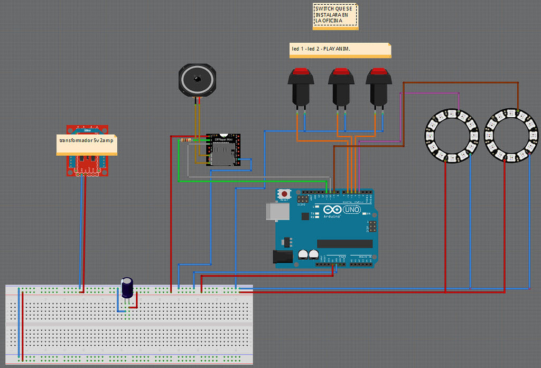This screenshot has width=541, height=368.
Task: Click the microSD card slot on DFPlayer Mini
Action: pos(224,153)
